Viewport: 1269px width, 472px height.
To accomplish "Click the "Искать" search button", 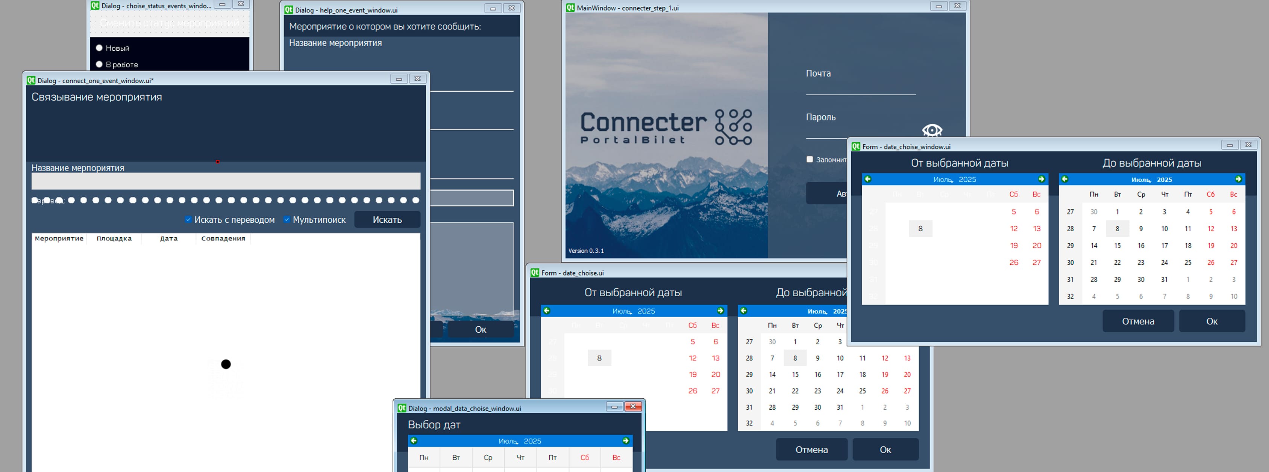I will coord(387,220).
